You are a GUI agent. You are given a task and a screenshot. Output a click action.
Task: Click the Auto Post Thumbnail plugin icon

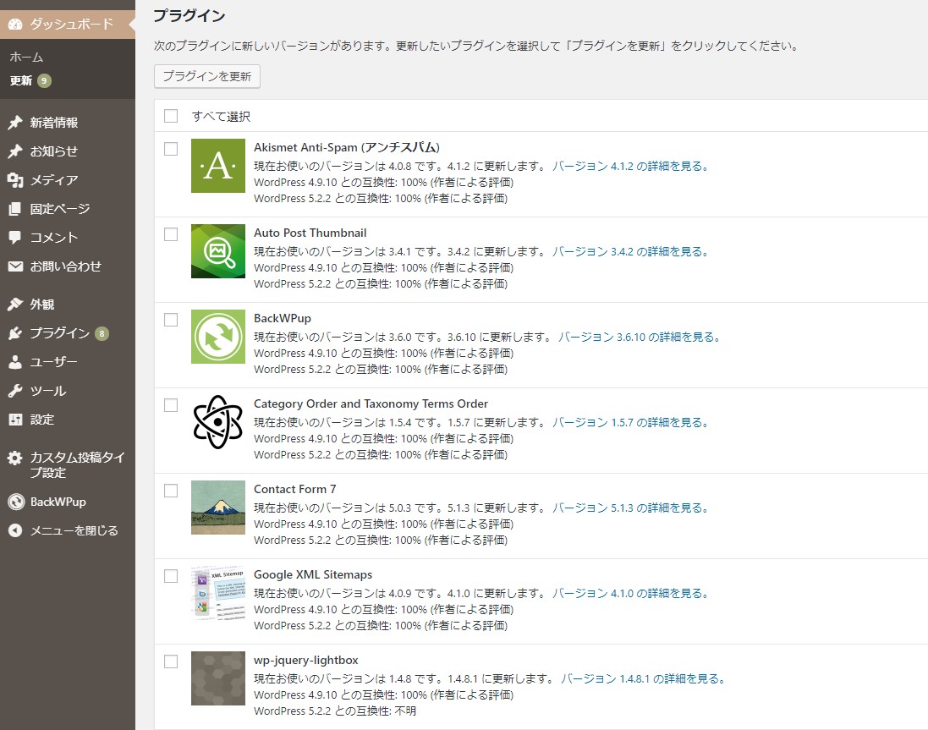[x=217, y=251]
